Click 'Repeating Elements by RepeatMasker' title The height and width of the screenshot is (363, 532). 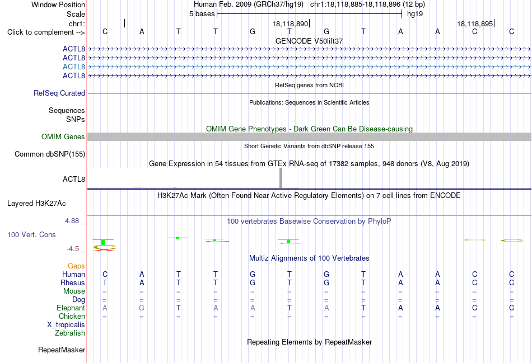(x=309, y=342)
